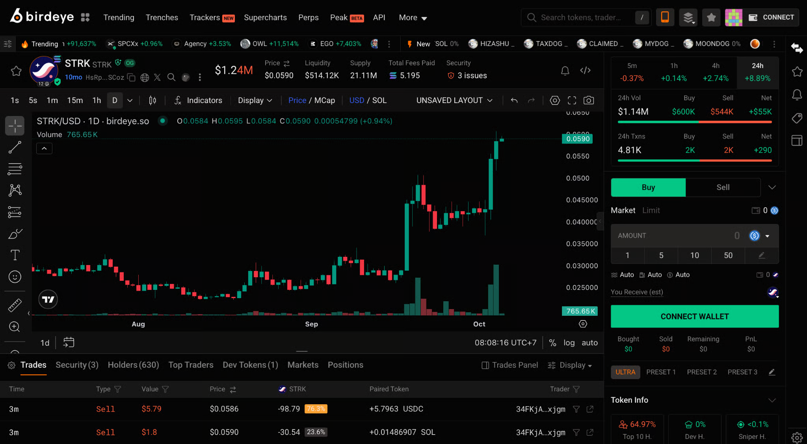
Task: Toggle percent scale on the chart
Action: tap(552, 343)
